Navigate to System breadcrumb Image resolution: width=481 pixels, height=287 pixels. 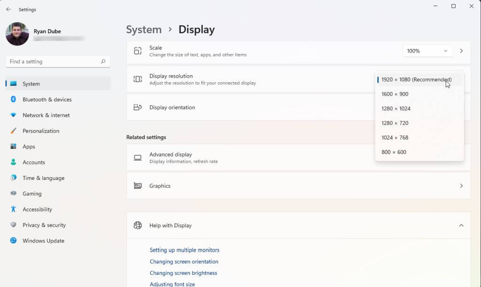(144, 30)
